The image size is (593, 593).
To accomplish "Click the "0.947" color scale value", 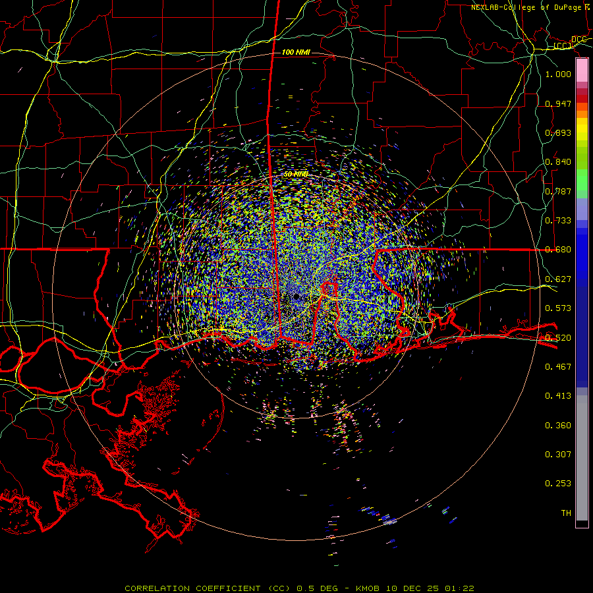I will click(x=558, y=103).
